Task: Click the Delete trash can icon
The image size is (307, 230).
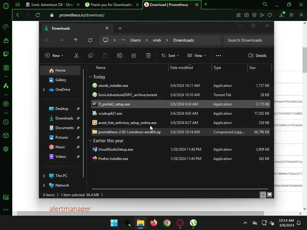Action: point(148,55)
